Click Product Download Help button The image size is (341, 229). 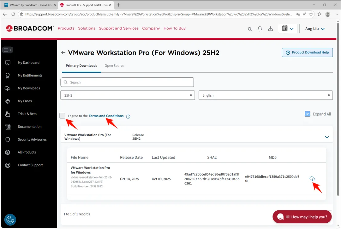[307, 52]
